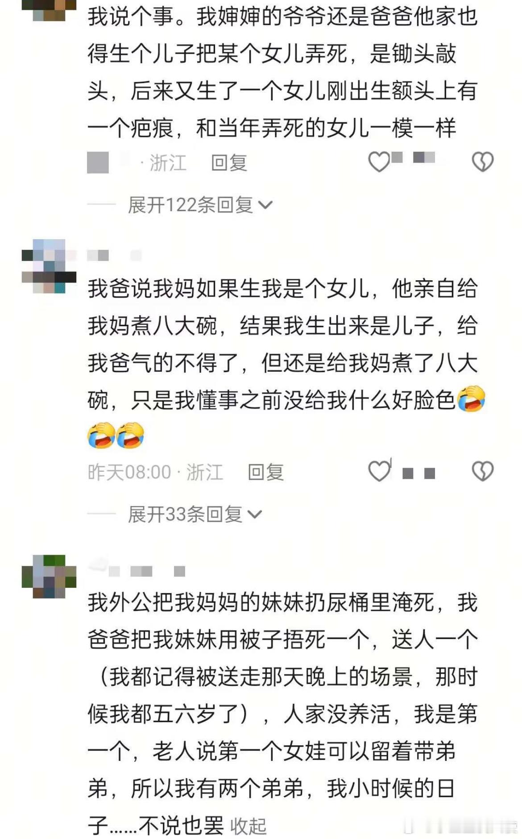
Task: Reply to the first comment
Action: click(229, 162)
